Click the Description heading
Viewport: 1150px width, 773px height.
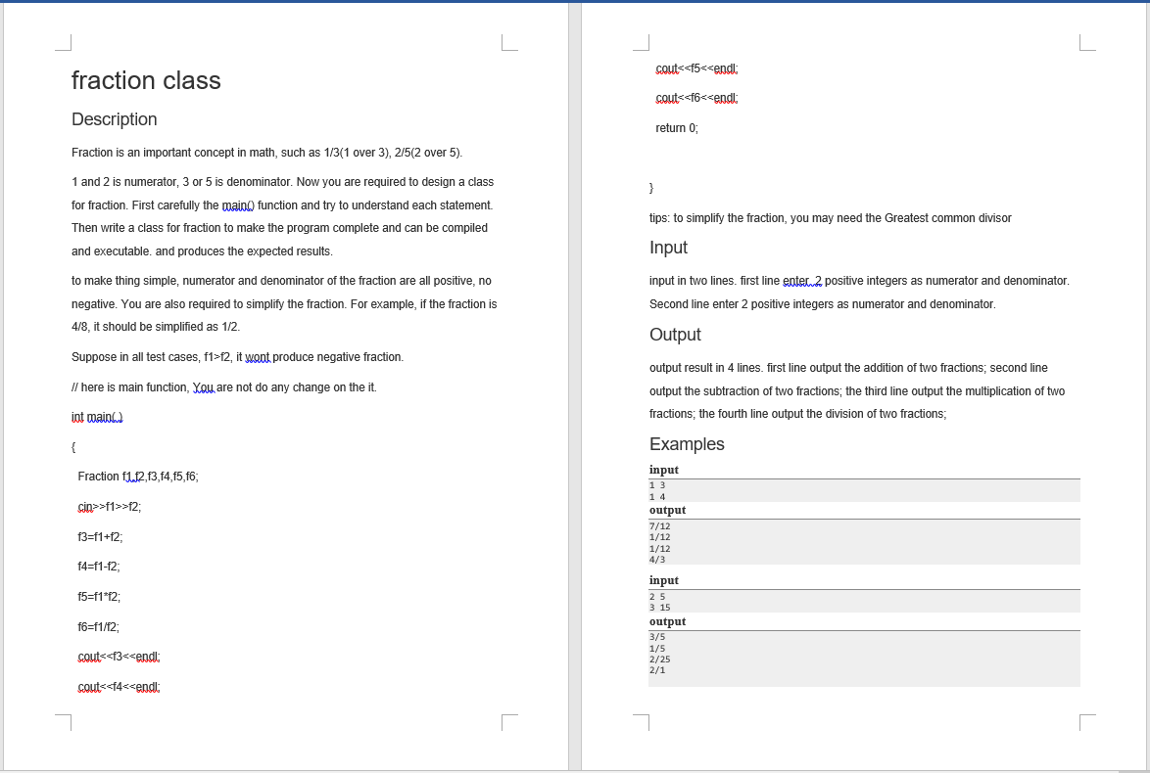coord(114,118)
